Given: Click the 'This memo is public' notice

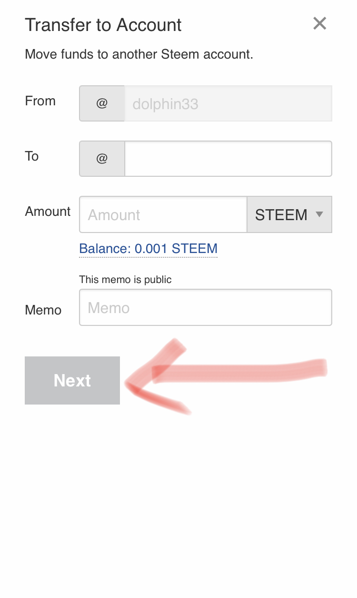Looking at the screenshot, I should point(125,280).
